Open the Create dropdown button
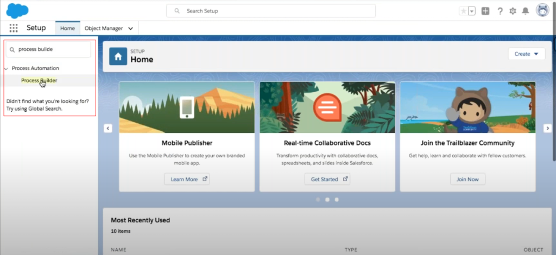 (526, 54)
